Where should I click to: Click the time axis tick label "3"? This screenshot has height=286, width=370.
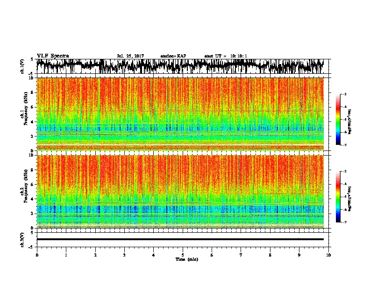pyautogui.click(x=124, y=255)
